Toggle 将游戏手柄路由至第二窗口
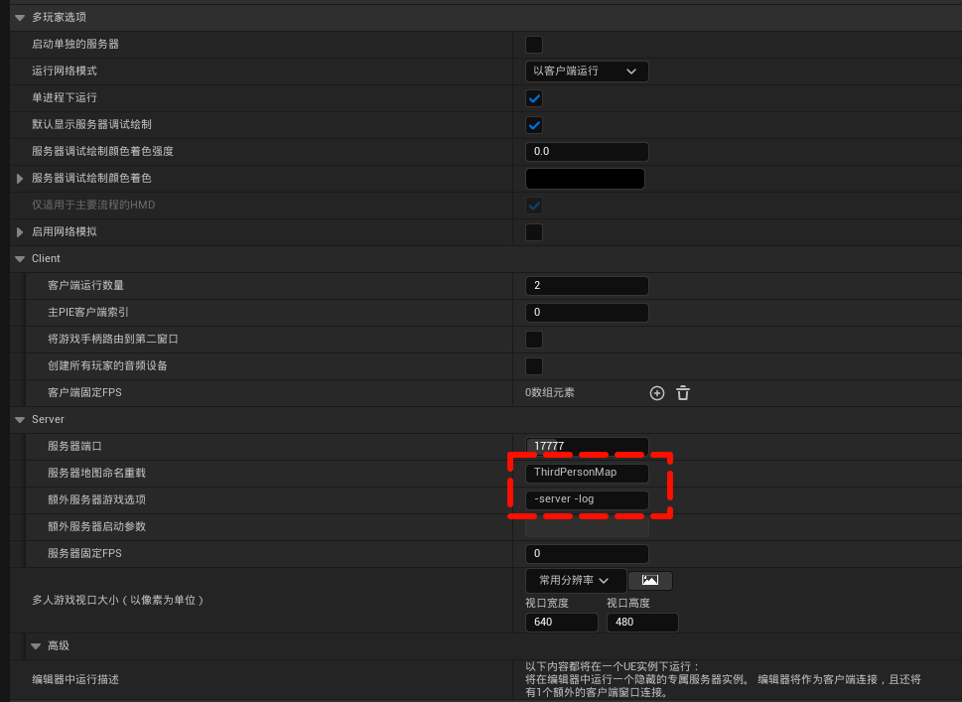The image size is (962, 702). pyautogui.click(x=533, y=339)
